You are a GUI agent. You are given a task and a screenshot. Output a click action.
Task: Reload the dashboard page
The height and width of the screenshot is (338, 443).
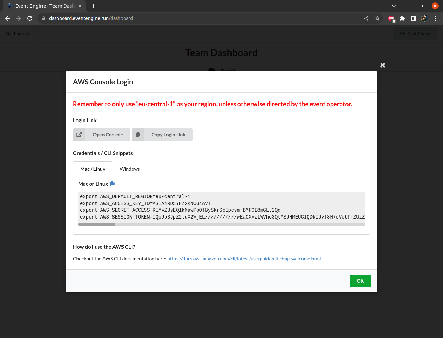[x=30, y=18]
